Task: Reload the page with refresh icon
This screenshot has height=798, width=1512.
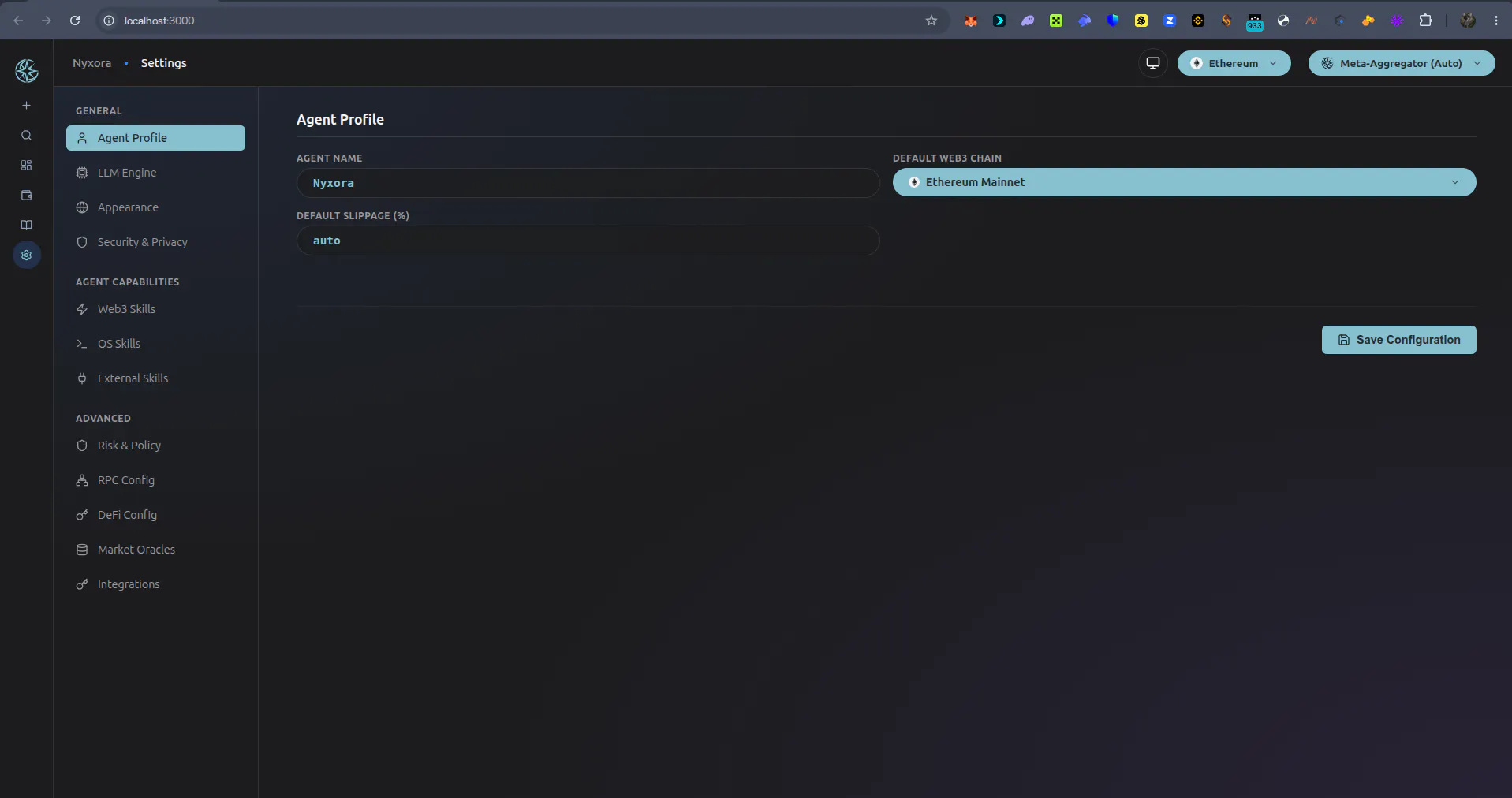Action: (x=75, y=21)
